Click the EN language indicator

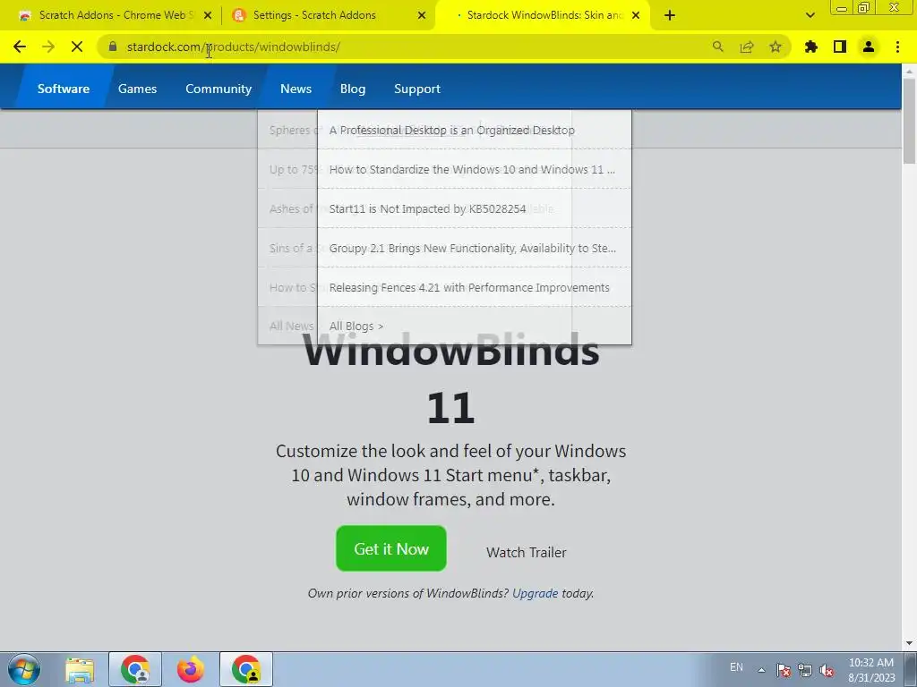(x=736, y=667)
